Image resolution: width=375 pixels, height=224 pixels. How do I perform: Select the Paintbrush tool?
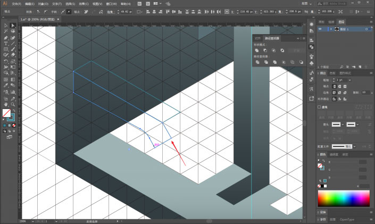(13, 49)
